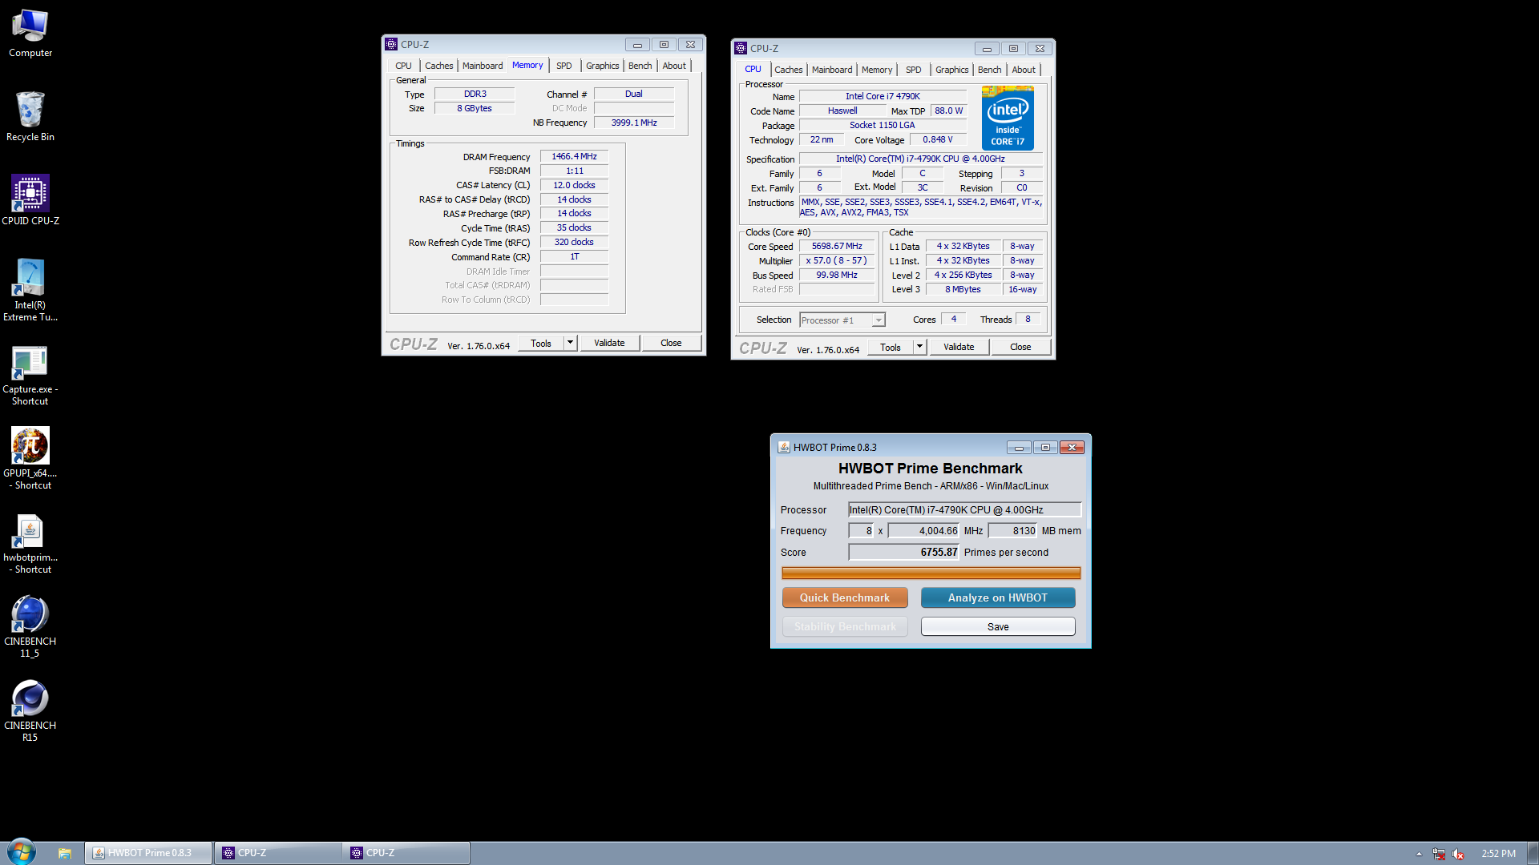This screenshot has height=865, width=1539.
Task: Click CPU-Z processor window title icon
Action: coord(741,48)
